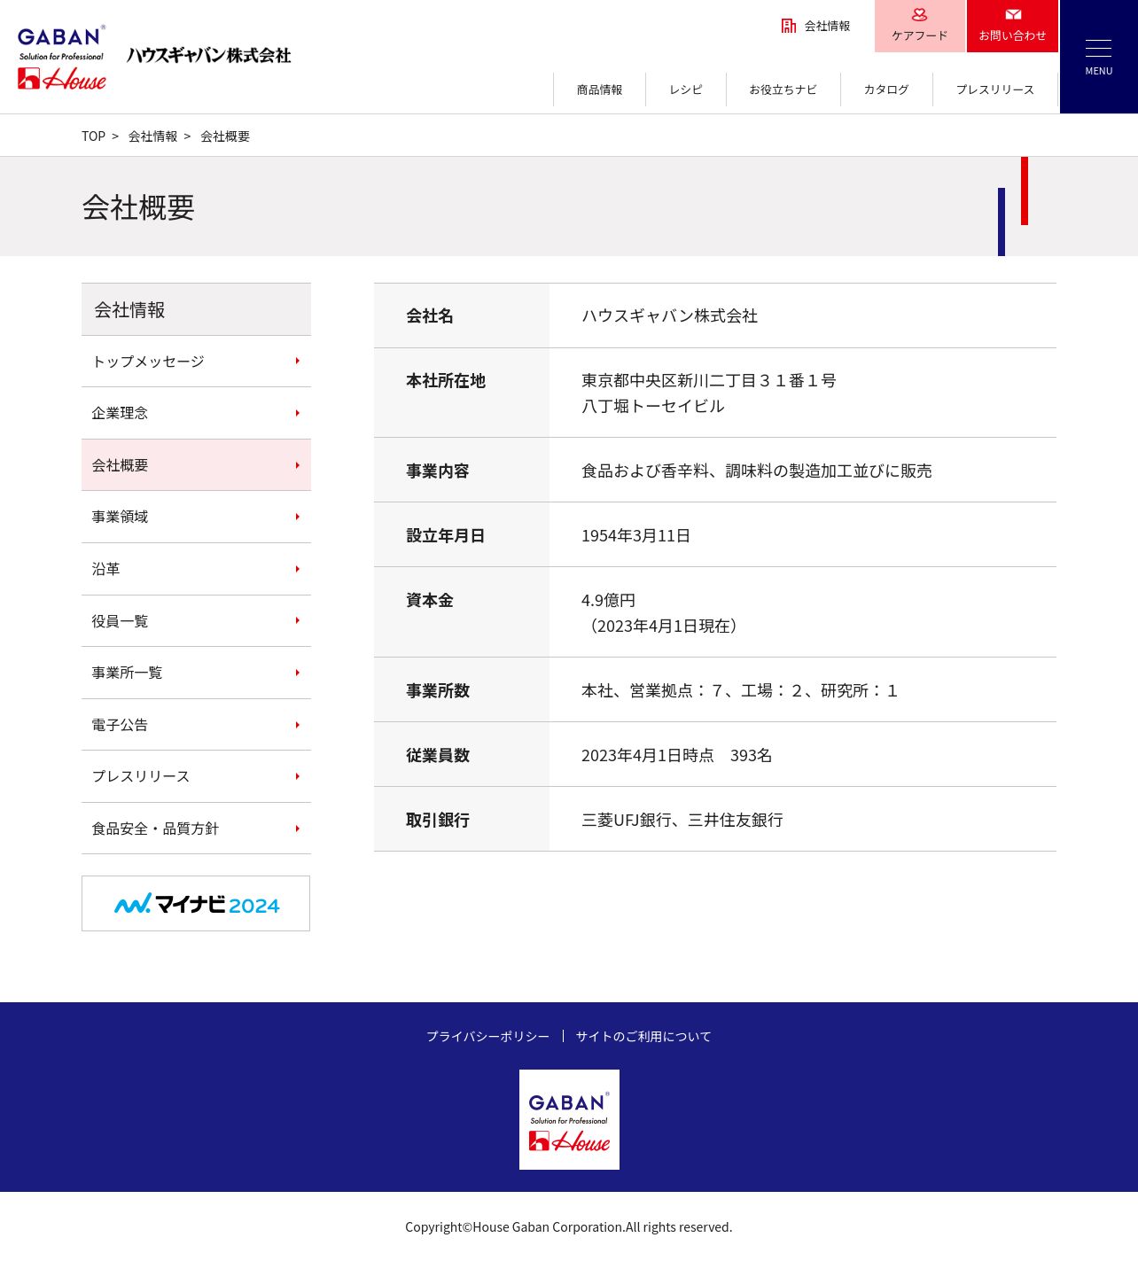Click the arrow beside 事業所一覧
Viewport: 1138px width, 1261px height.
click(x=298, y=673)
